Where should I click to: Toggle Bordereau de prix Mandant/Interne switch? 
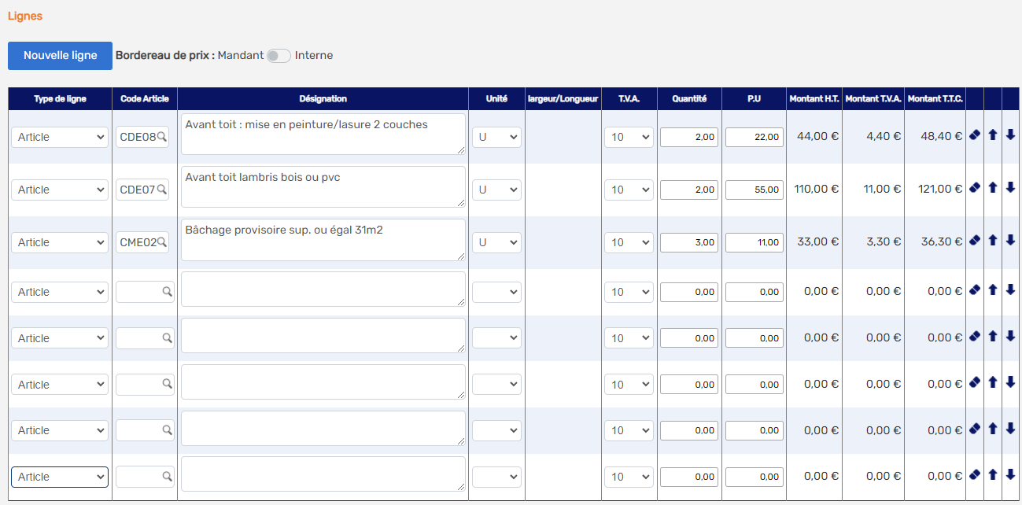(279, 56)
